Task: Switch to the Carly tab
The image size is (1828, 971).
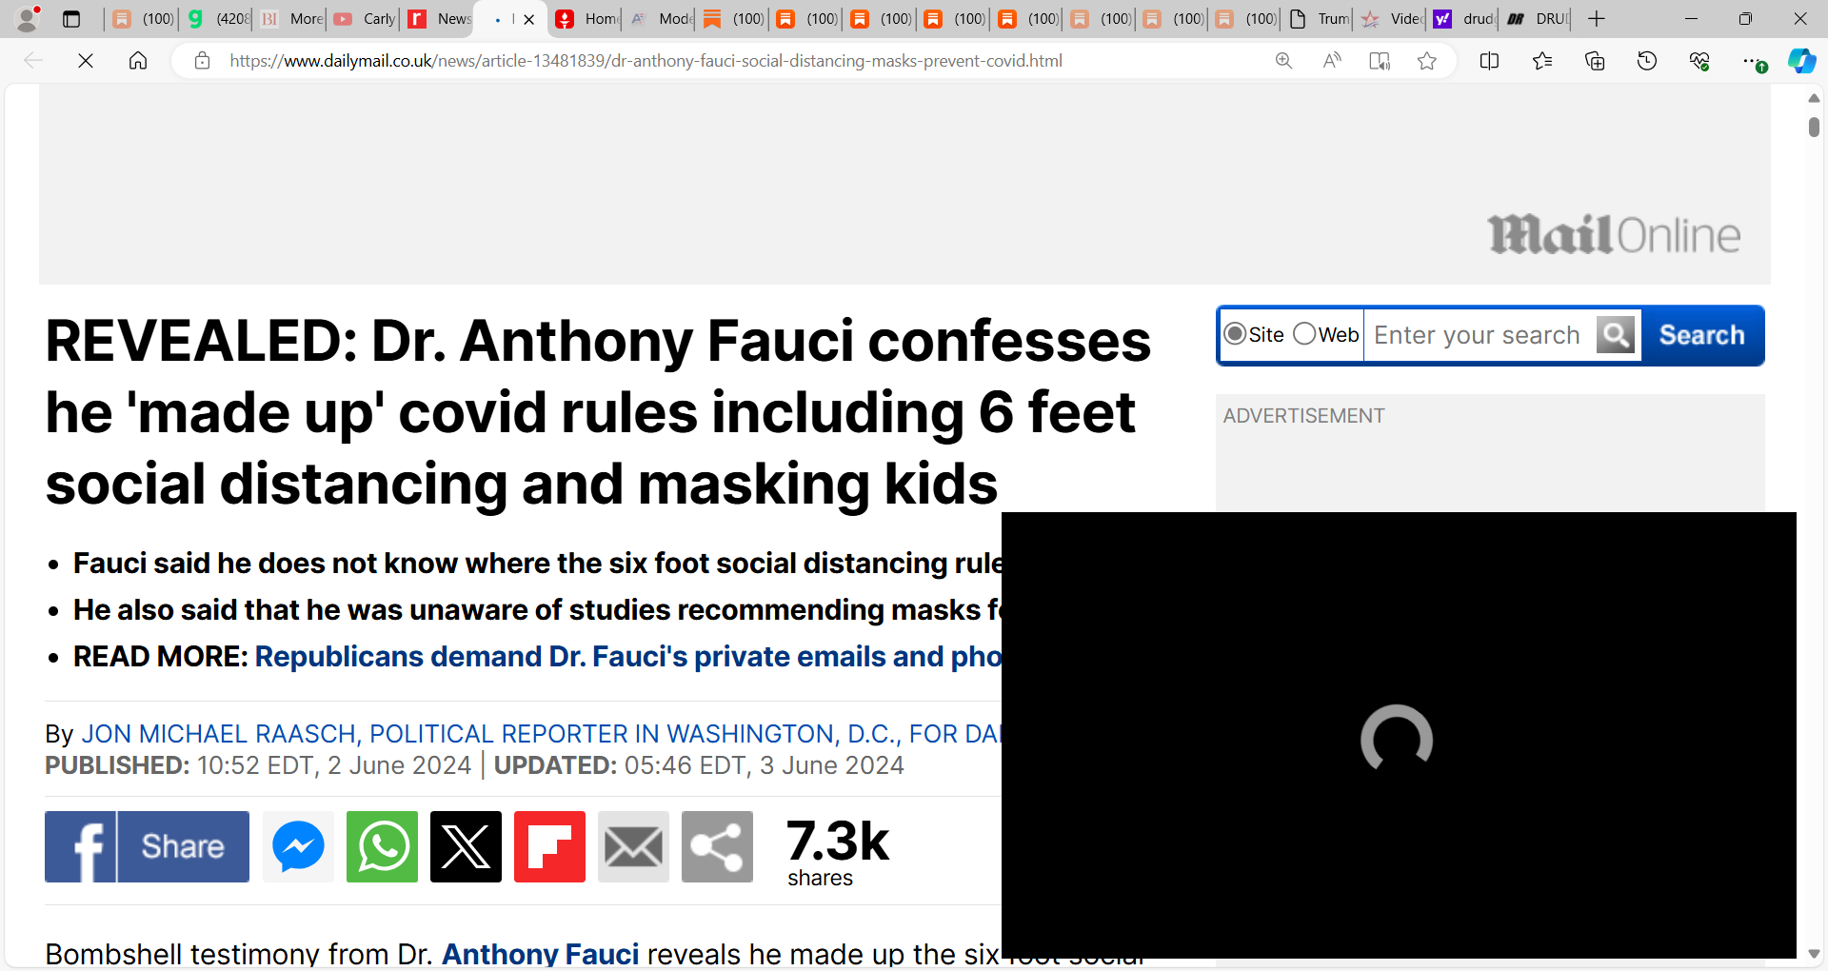Action: pos(365,19)
